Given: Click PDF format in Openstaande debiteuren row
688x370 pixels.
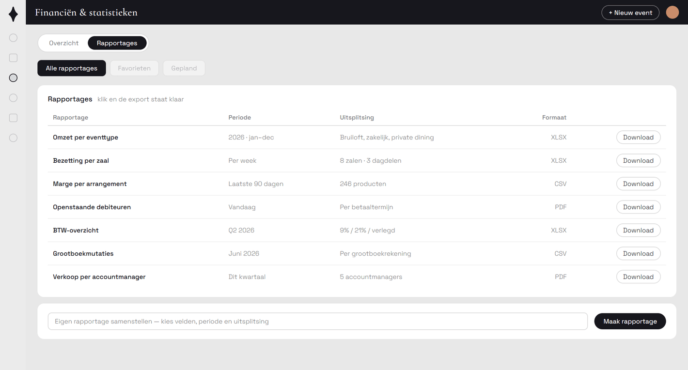Looking at the screenshot, I should pyautogui.click(x=561, y=207).
